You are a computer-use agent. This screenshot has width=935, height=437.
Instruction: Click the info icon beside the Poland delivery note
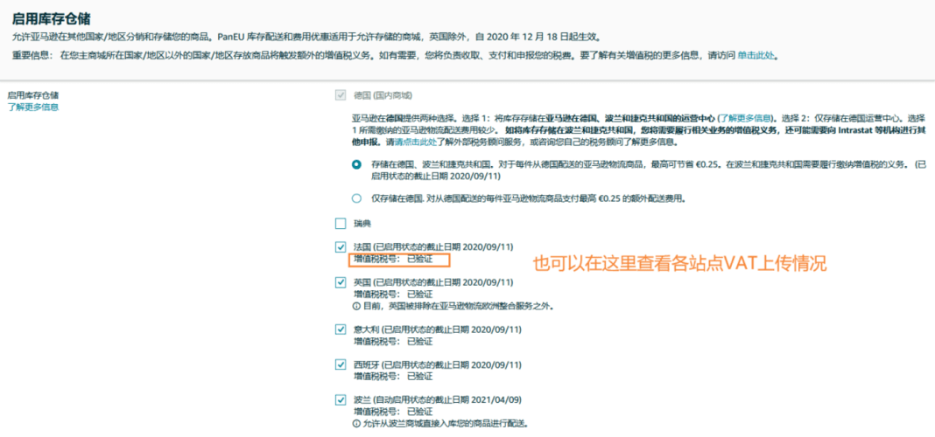click(x=356, y=424)
